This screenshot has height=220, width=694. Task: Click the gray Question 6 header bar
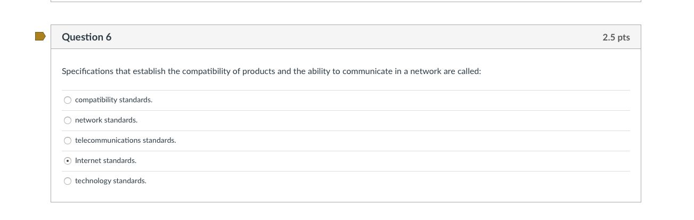pyautogui.click(x=346, y=37)
